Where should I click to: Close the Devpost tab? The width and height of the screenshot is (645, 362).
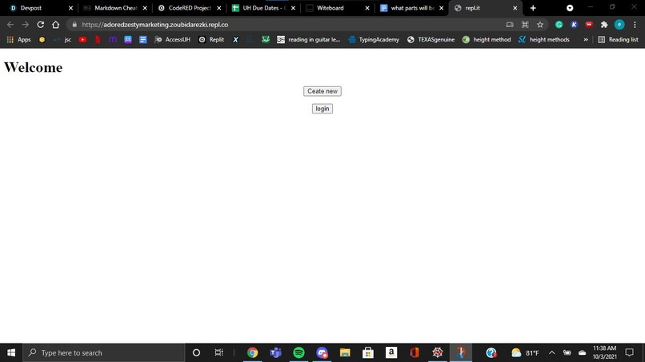70,8
